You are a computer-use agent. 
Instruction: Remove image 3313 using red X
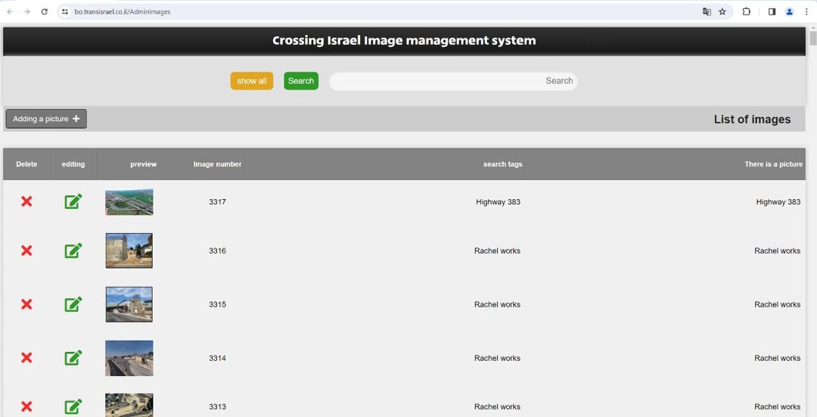point(26,406)
